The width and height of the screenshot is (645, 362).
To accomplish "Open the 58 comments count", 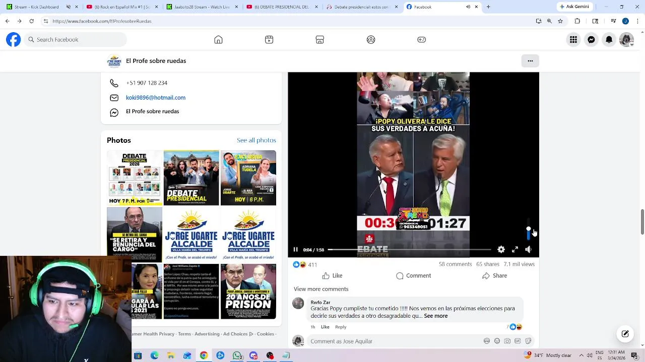I will (x=455, y=264).
